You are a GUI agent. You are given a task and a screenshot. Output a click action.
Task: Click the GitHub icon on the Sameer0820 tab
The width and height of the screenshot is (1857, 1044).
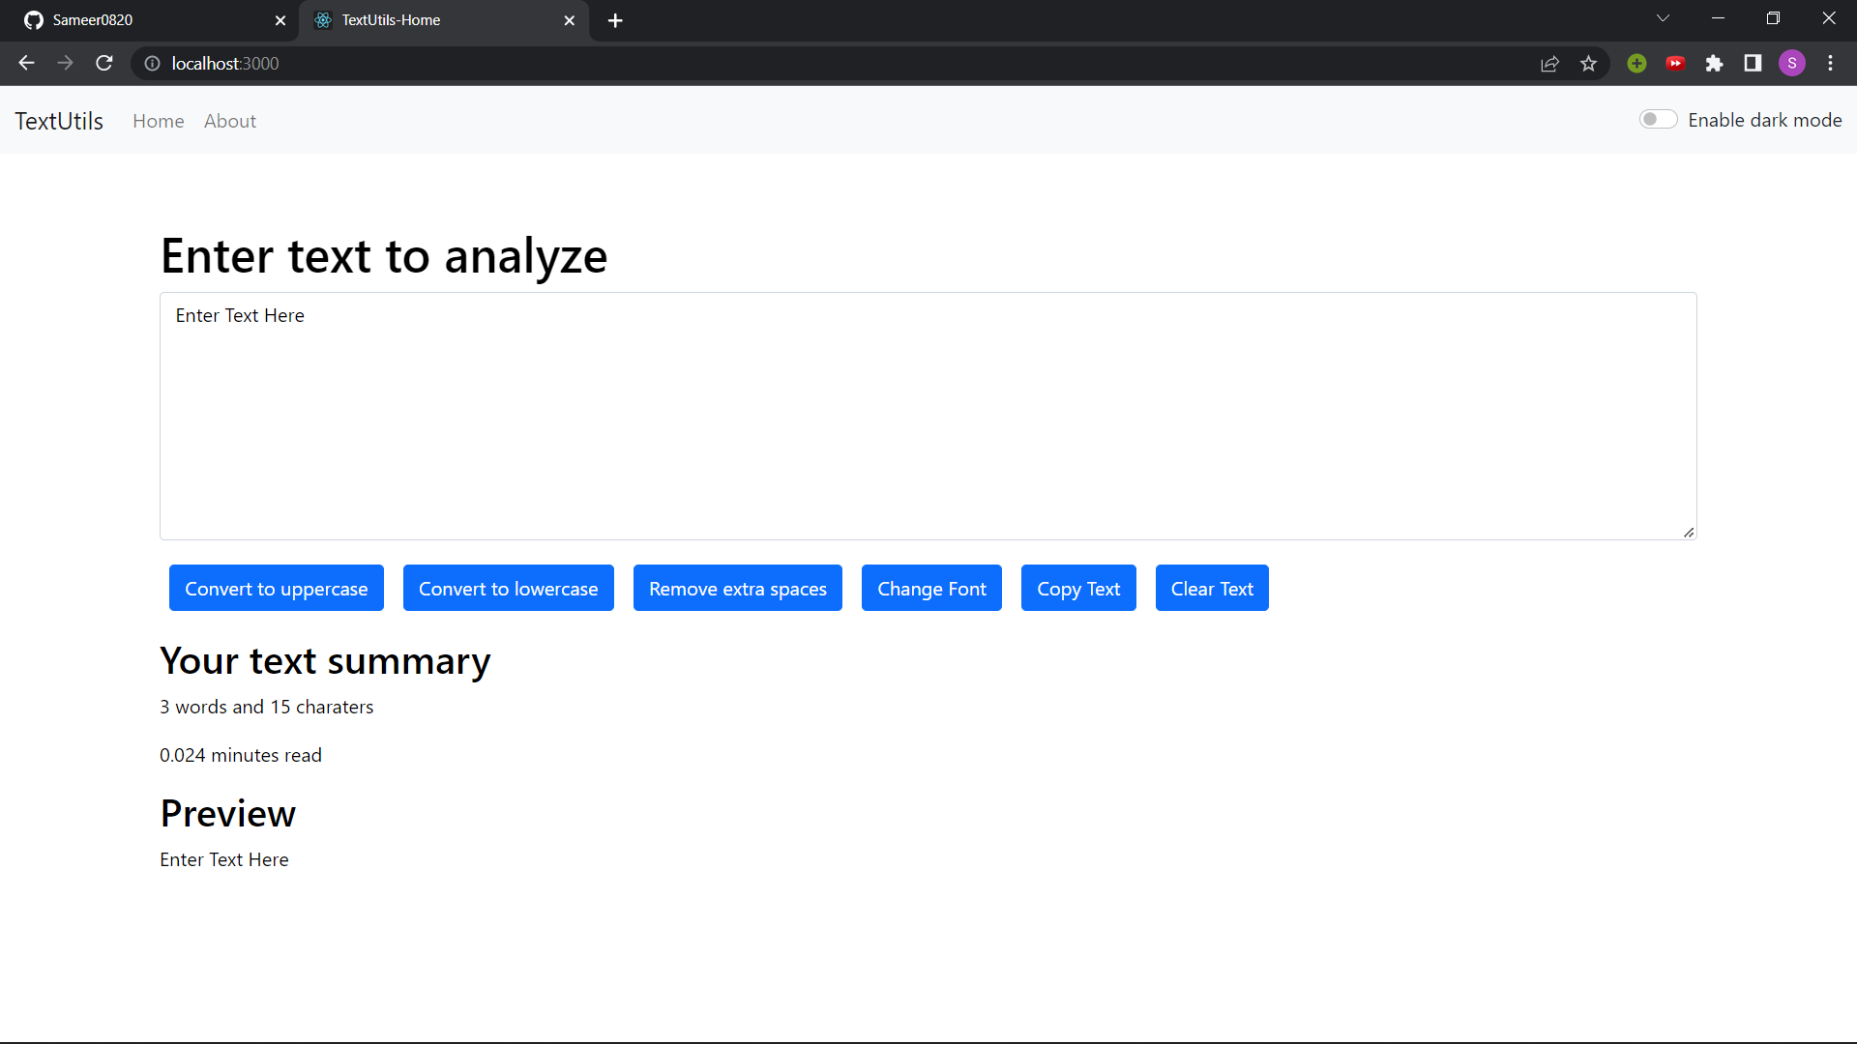[x=32, y=19]
